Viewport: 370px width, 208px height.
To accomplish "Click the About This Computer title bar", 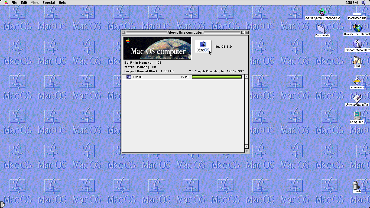I will [x=185, y=32].
